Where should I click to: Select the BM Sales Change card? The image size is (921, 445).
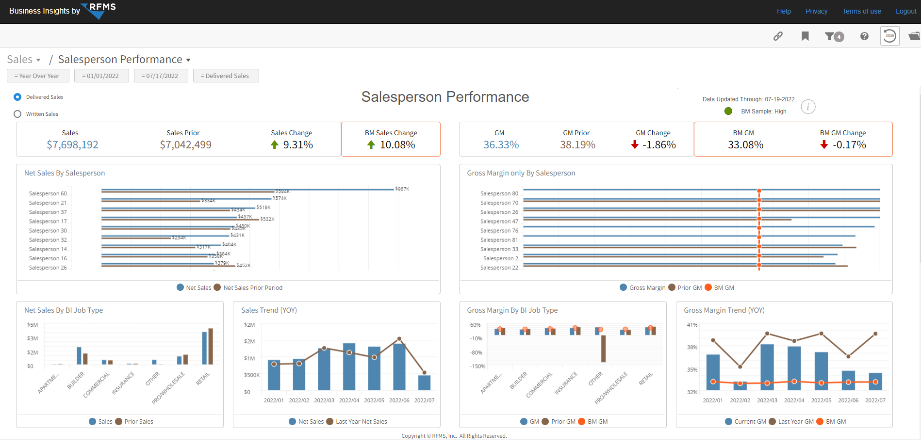391,139
